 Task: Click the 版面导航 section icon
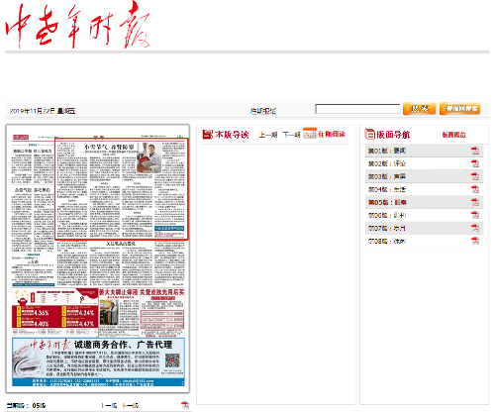click(x=369, y=135)
